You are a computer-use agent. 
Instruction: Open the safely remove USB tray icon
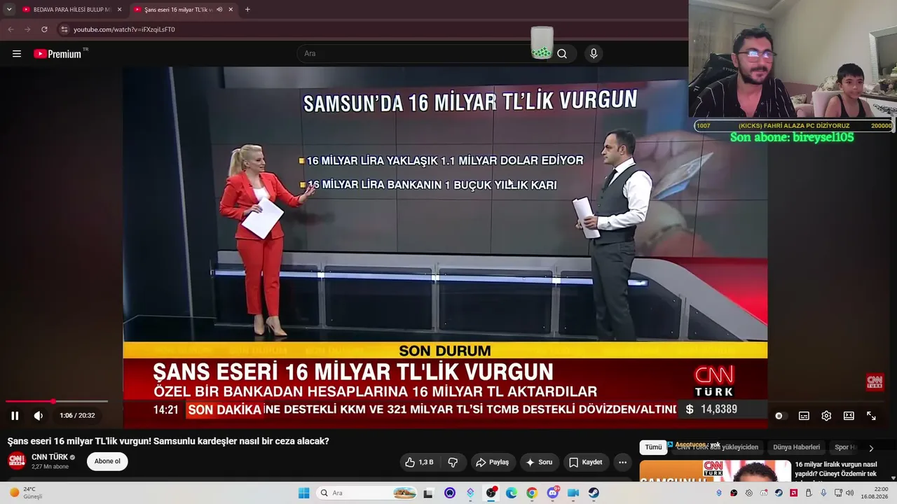click(808, 493)
